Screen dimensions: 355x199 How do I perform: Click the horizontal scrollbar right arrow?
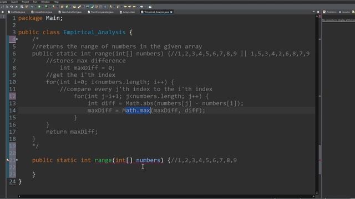click(313, 196)
